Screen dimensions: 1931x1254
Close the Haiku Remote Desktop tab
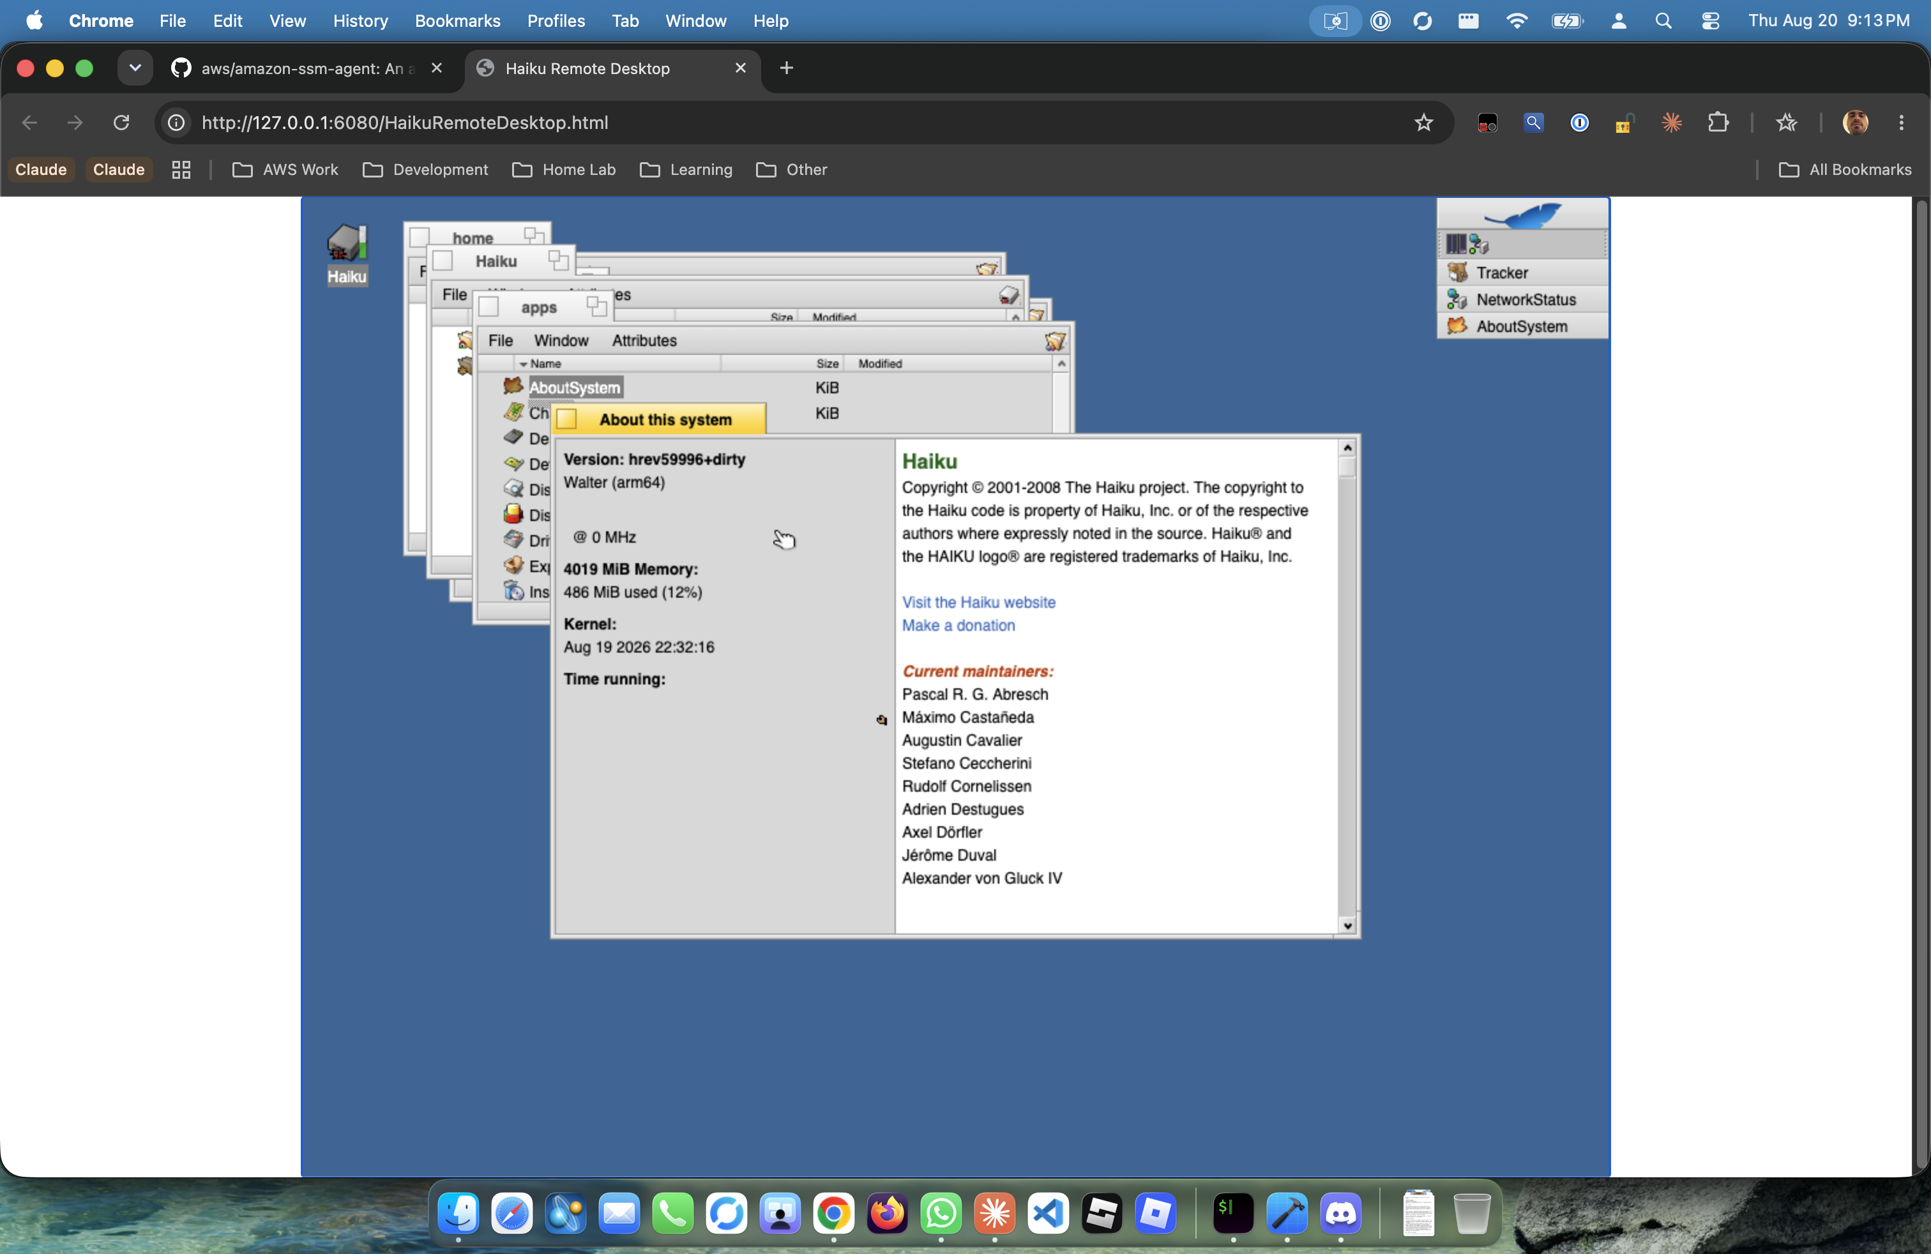(740, 68)
